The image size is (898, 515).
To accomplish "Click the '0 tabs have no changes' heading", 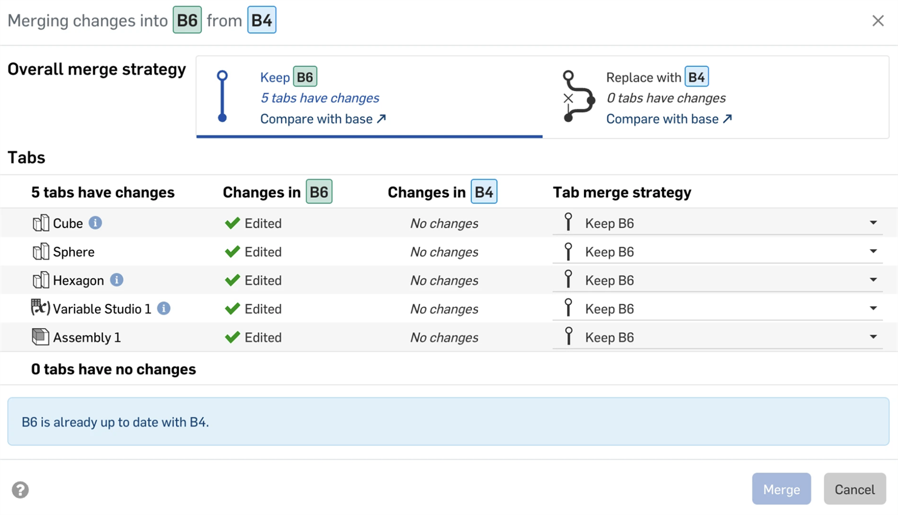I will (x=114, y=369).
